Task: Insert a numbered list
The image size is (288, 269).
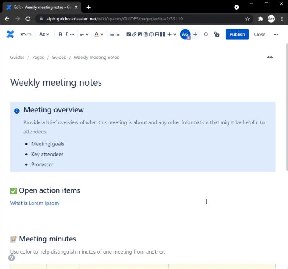Action: 118,34
